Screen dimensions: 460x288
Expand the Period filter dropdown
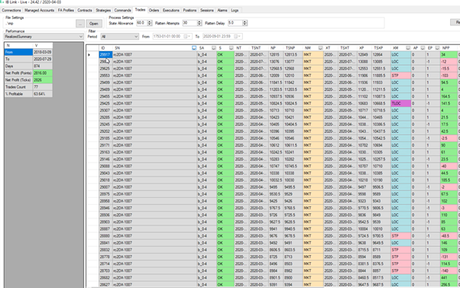click(x=119, y=37)
